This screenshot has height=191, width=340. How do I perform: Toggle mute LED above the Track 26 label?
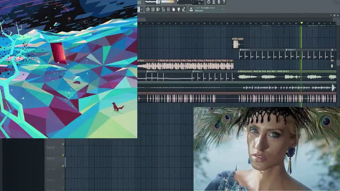pyautogui.click(x=63, y=144)
